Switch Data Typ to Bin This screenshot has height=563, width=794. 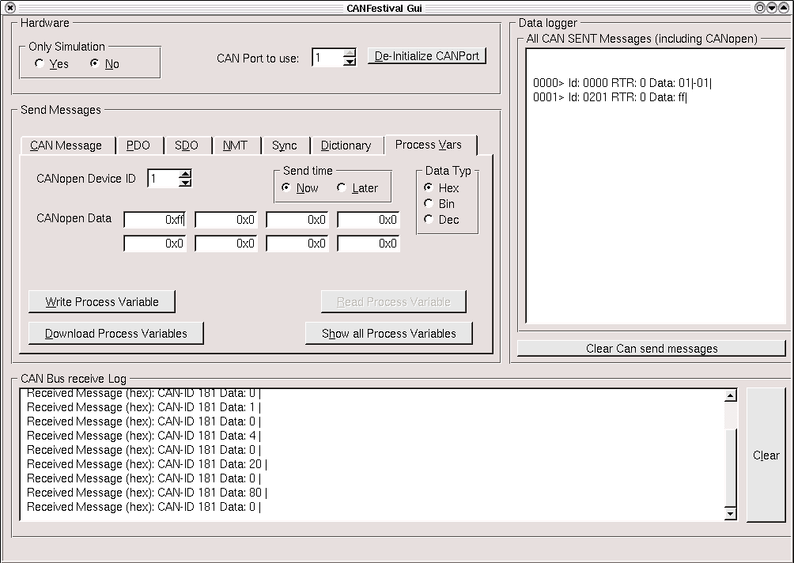click(x=428, y=203)
